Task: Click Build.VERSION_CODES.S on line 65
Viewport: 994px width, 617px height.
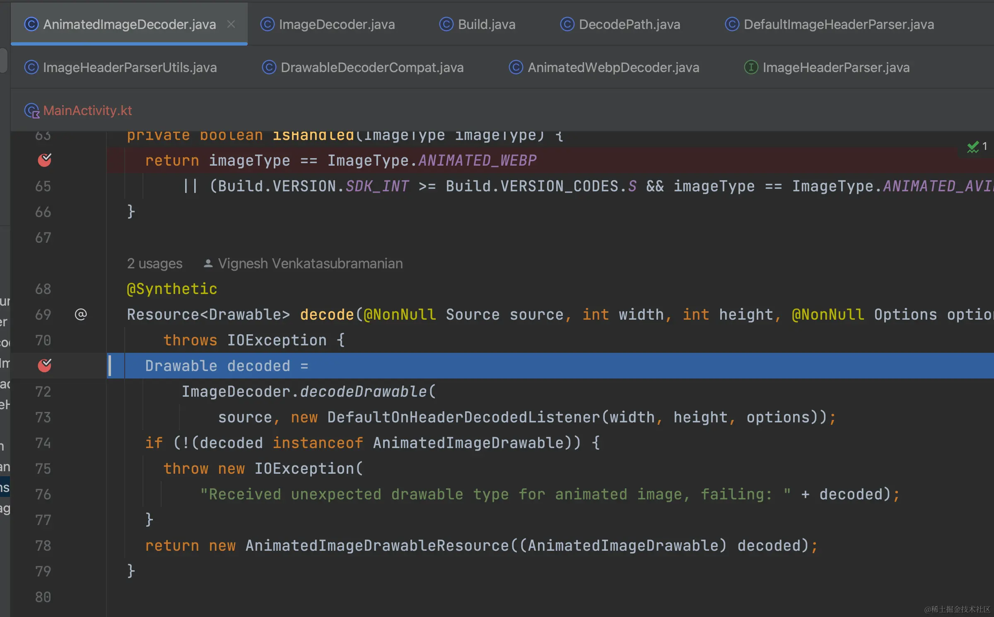Action: click(x=541, y=186)
